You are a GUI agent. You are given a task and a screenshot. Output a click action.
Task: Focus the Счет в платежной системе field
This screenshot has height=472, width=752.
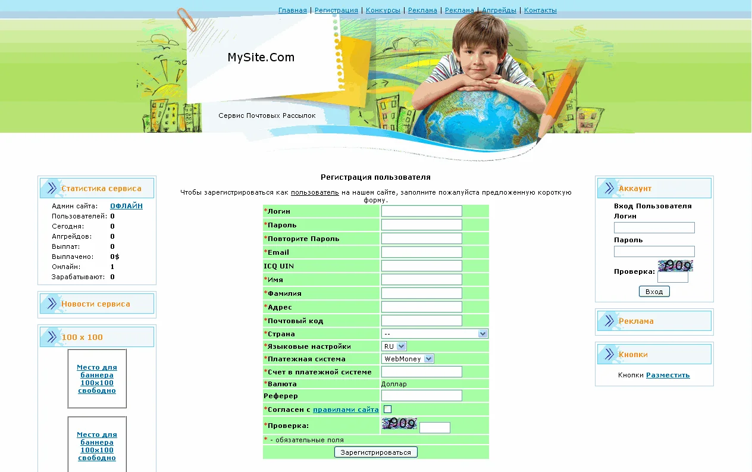422,371
